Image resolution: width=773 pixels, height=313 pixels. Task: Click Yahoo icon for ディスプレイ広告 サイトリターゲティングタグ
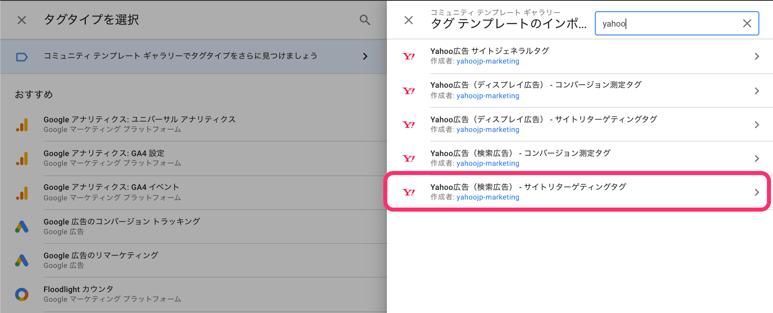(x=409, y=124)
